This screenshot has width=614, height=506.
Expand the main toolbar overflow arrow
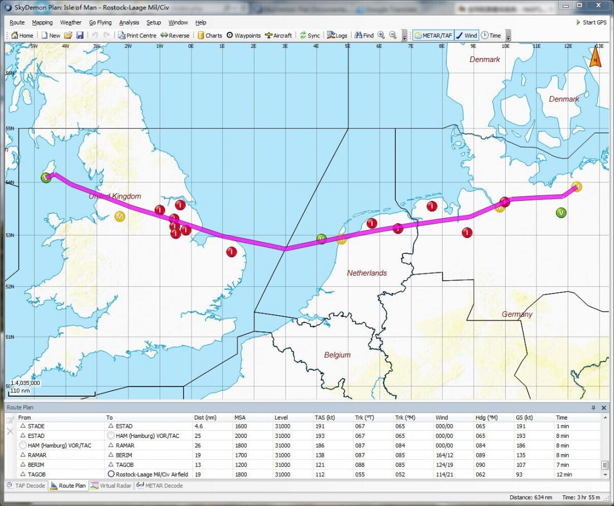click(x=405, y=36)
